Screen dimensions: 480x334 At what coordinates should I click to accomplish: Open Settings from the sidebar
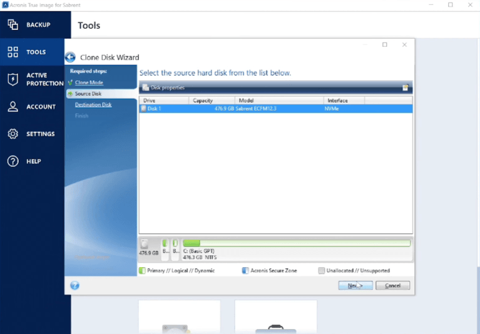tap(32, 134)
